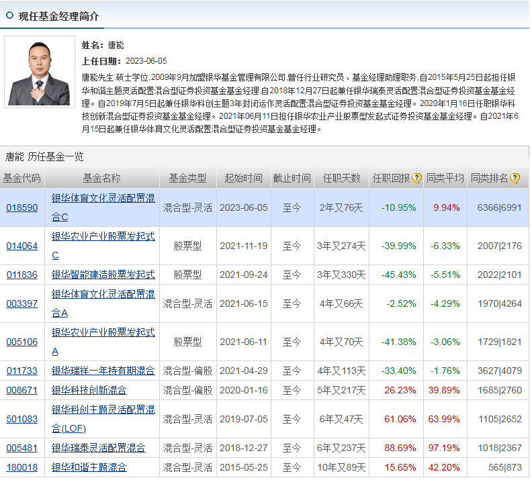
Task: Click the 任职天数 column header
Action: click(341, 178)
